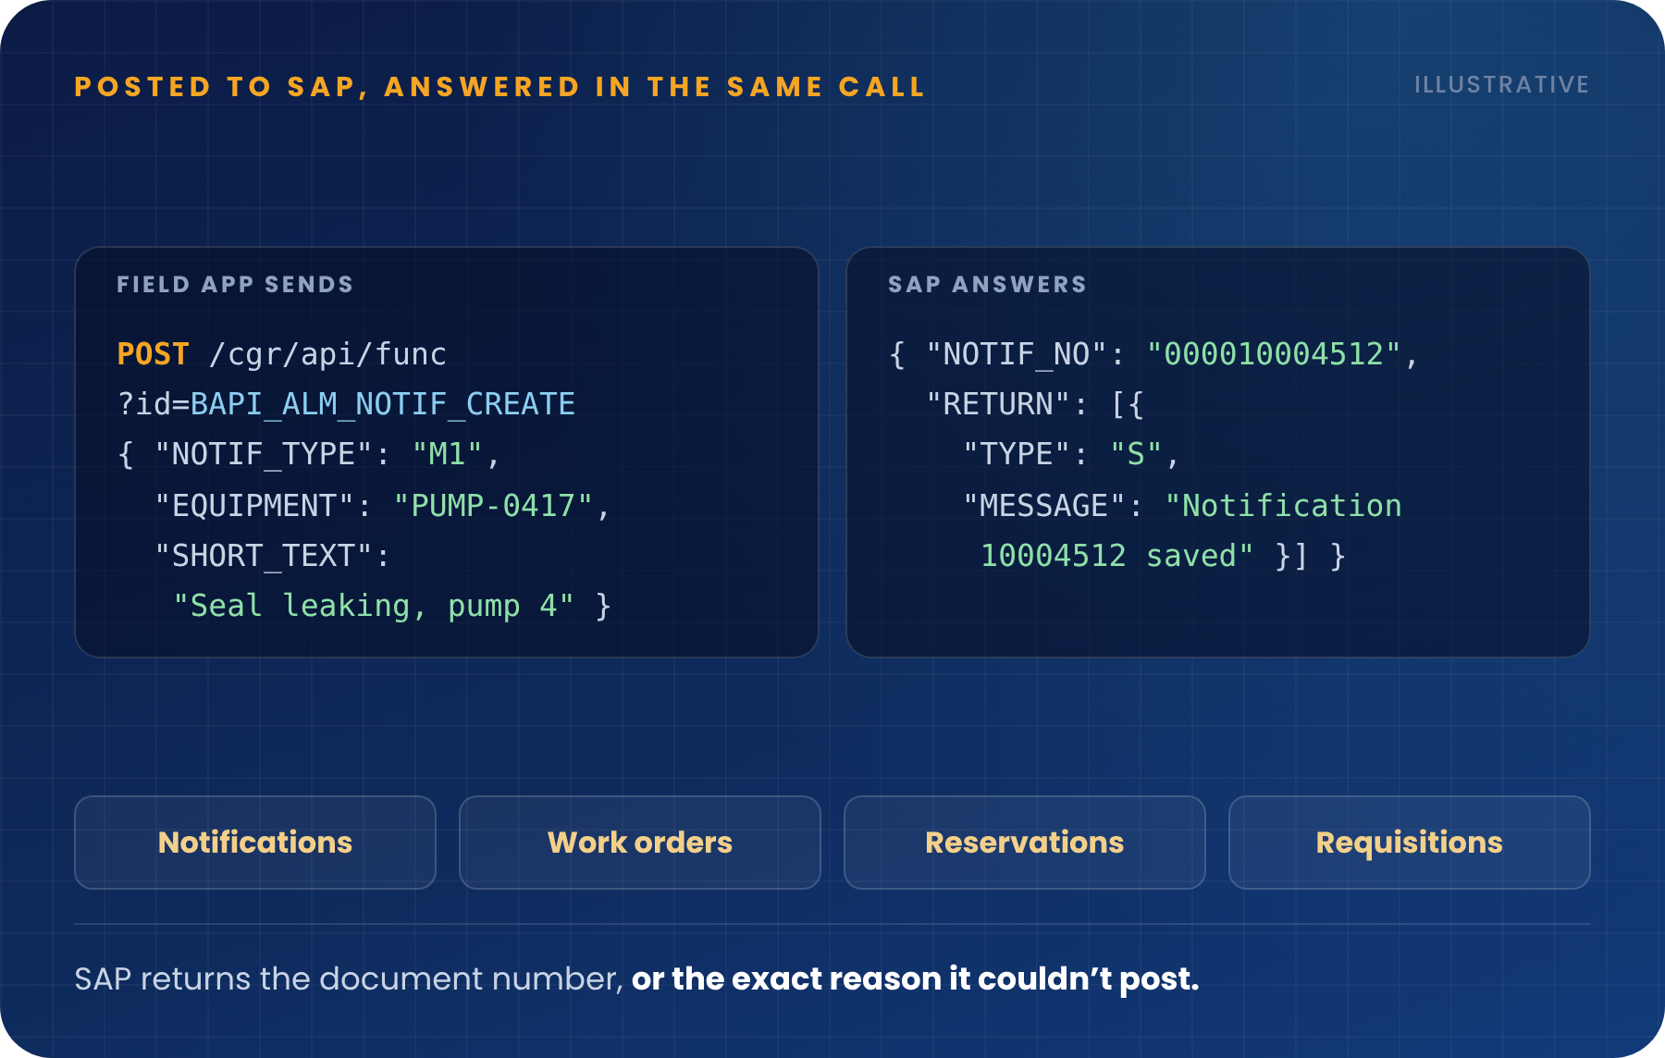Open the Reservations pill

pyautogui.click(x=1025, y=843)
